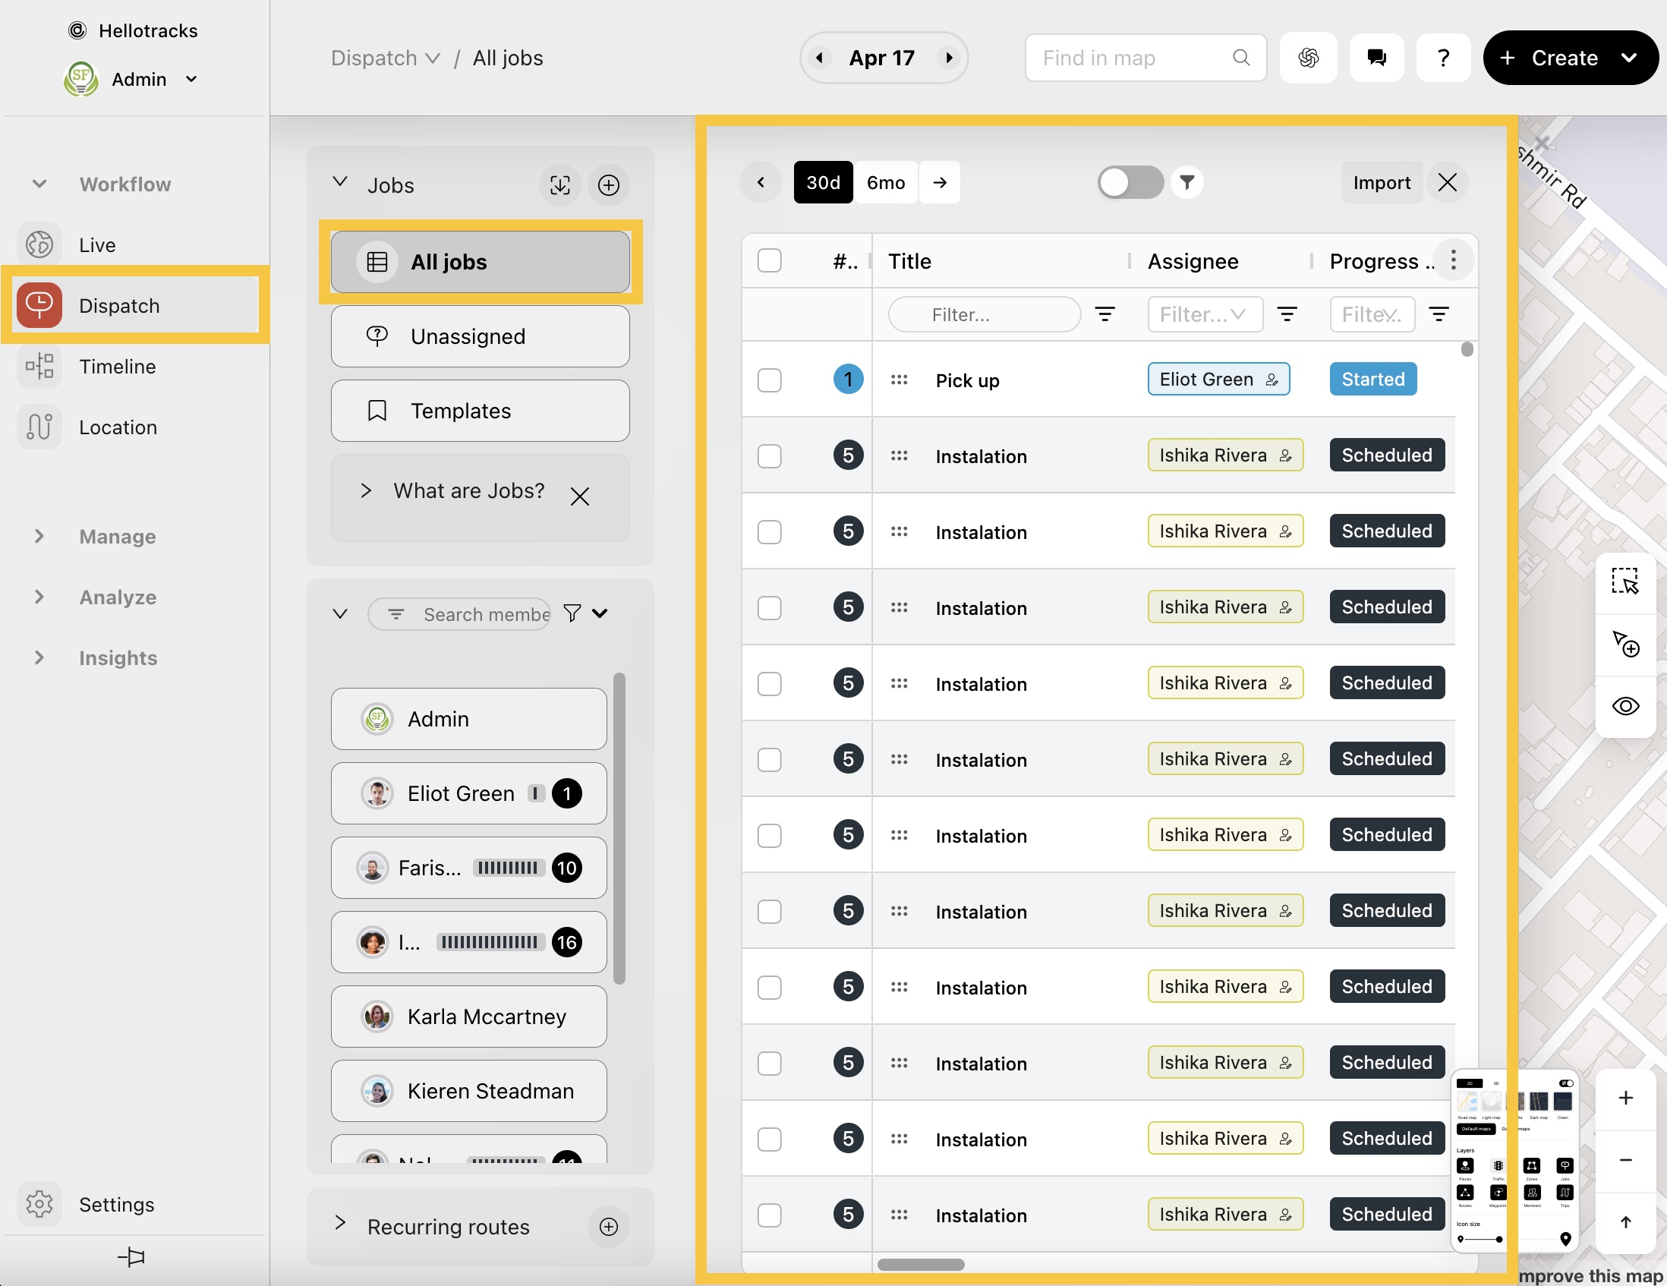Toggle the map visibility eye icon

coord(1625,706)
